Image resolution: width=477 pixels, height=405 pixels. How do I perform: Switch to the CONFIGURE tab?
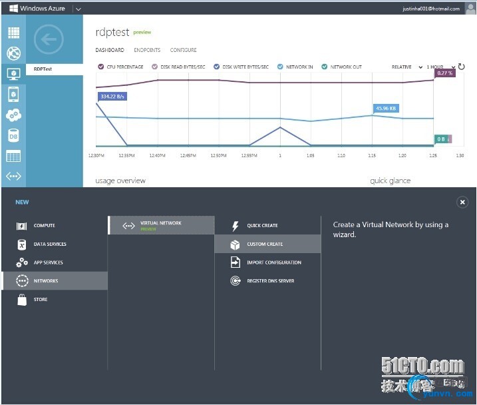tap(183, 50)
